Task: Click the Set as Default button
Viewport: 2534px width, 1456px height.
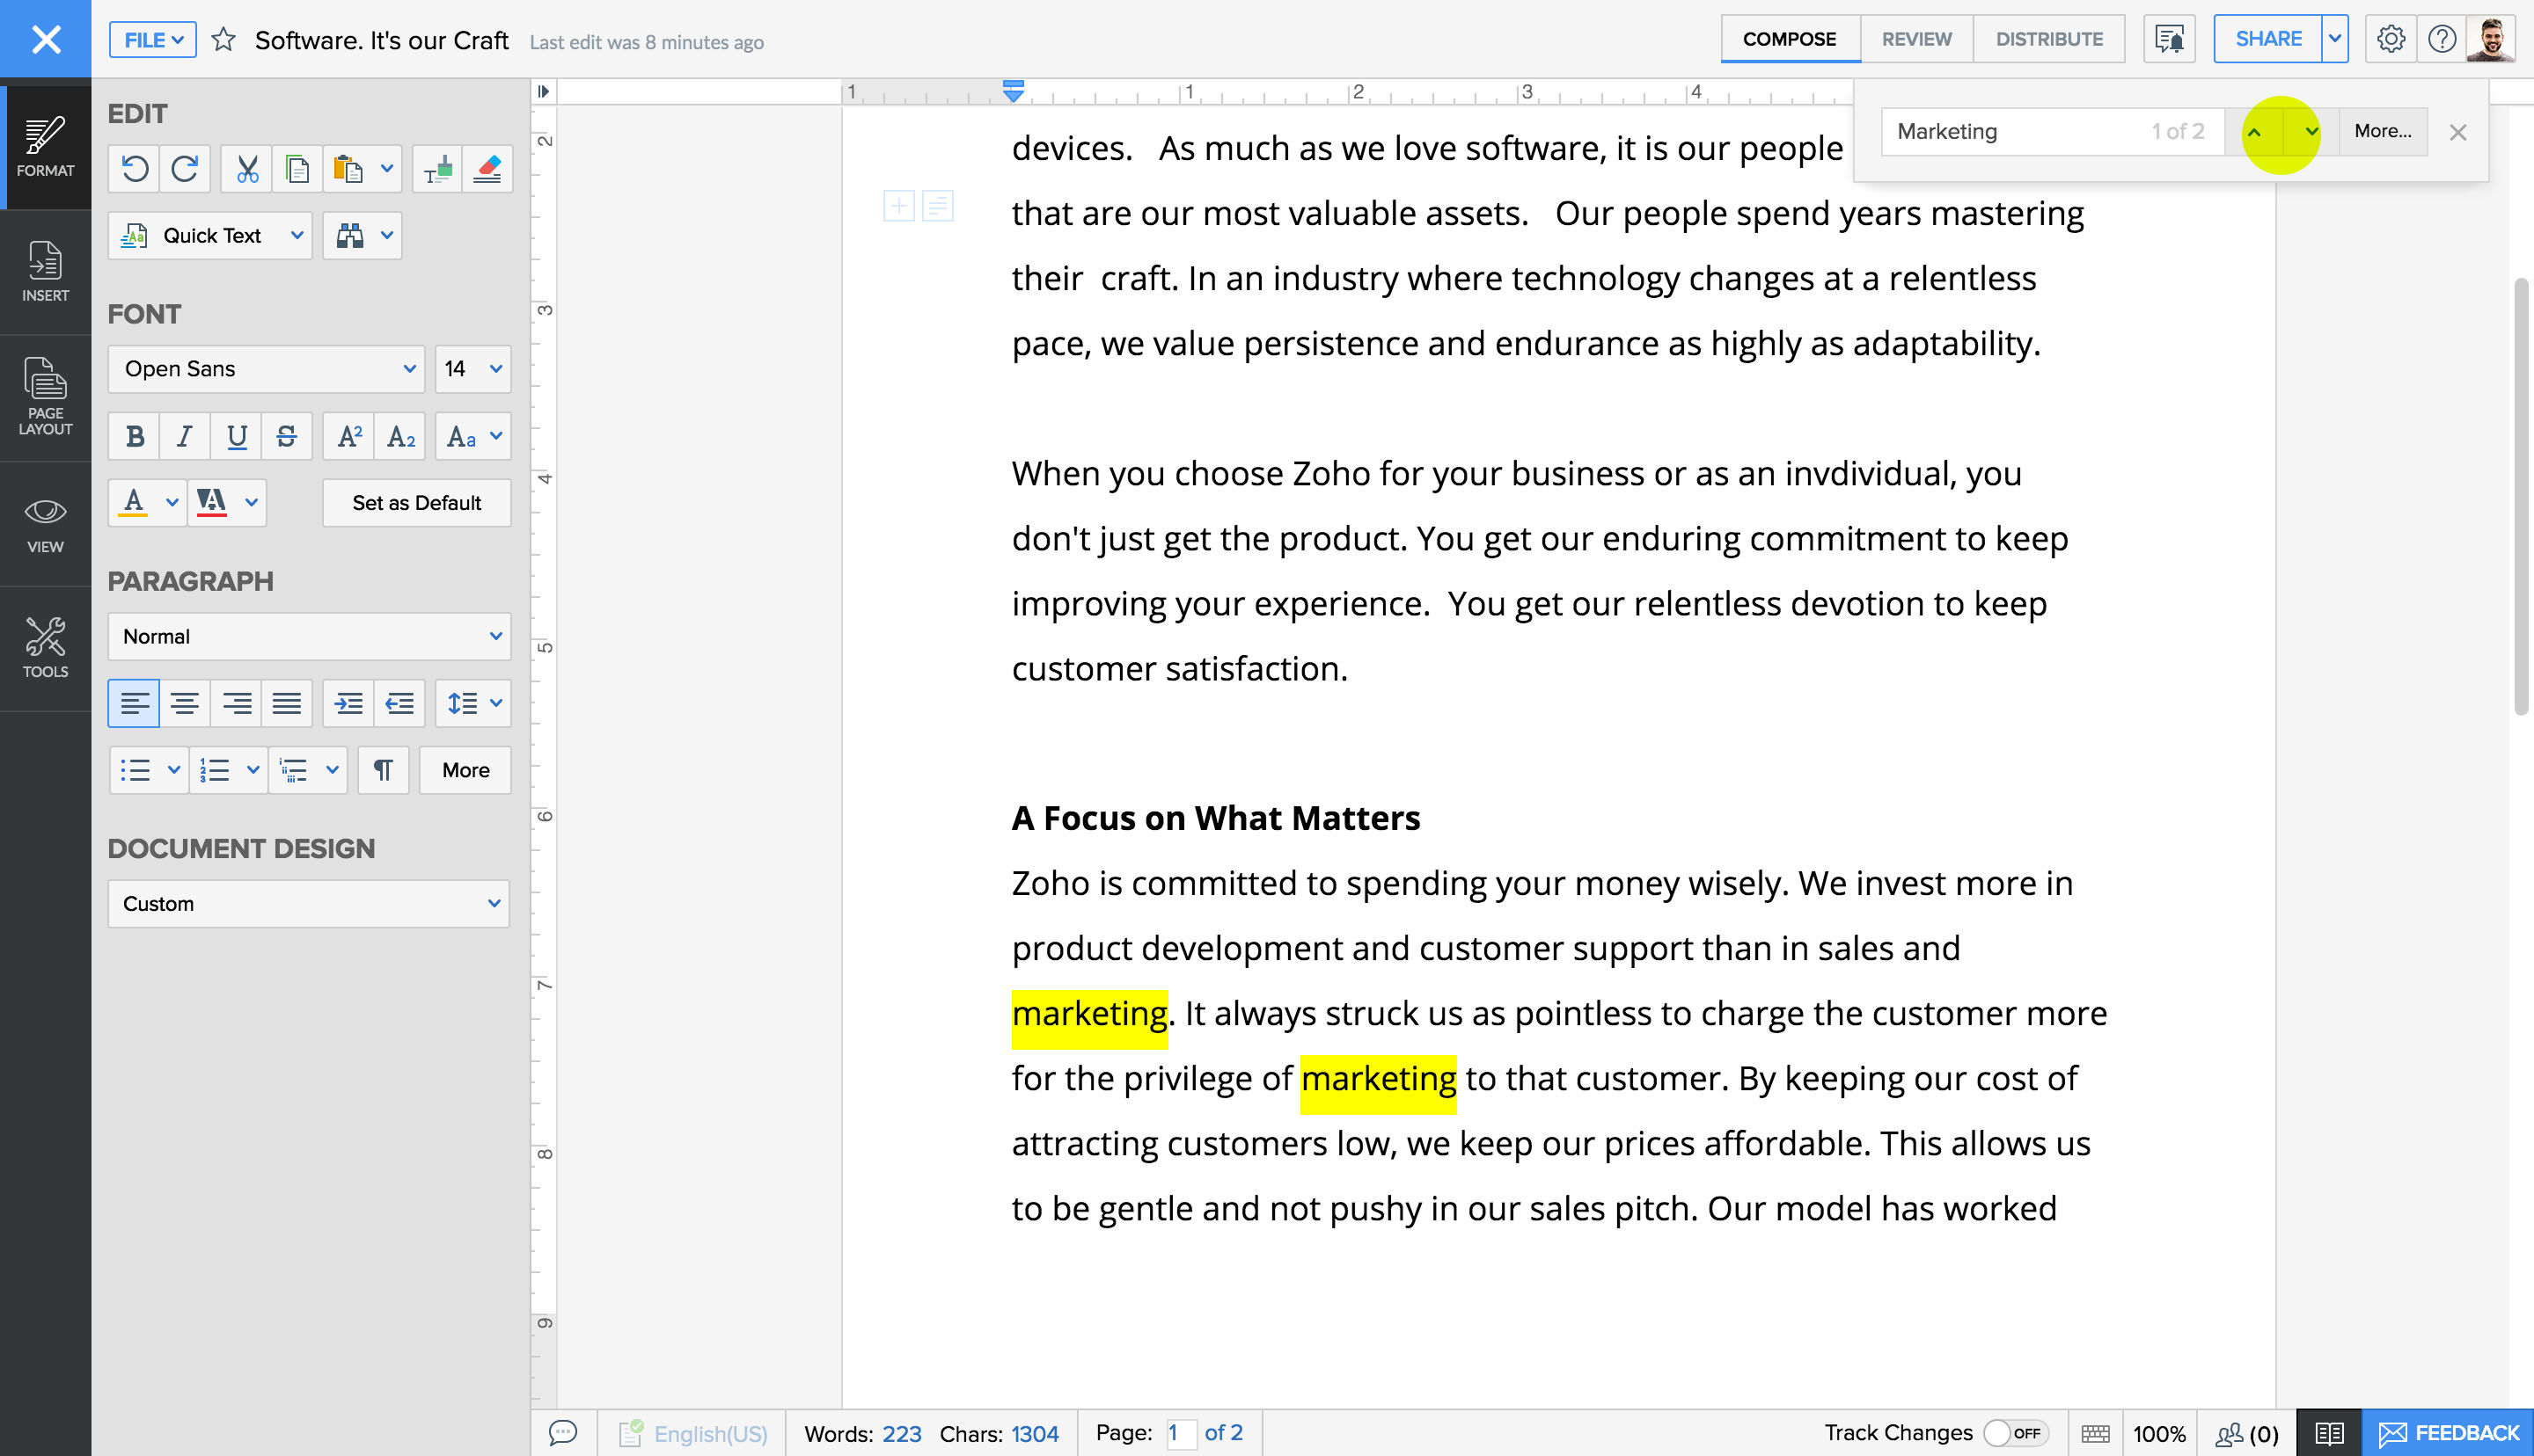Action: coord(416,503)
